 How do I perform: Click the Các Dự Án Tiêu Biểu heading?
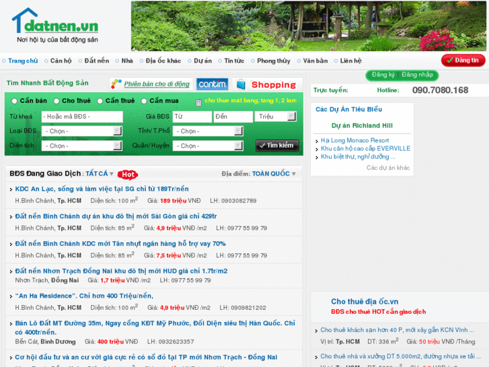point(348,109)
